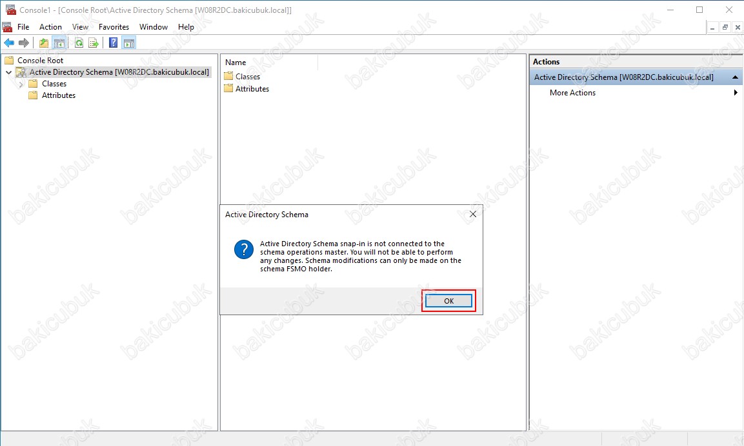Open the Action menu
The width and height of the screenshot is (744, 446).
click(x=50, y=27)
